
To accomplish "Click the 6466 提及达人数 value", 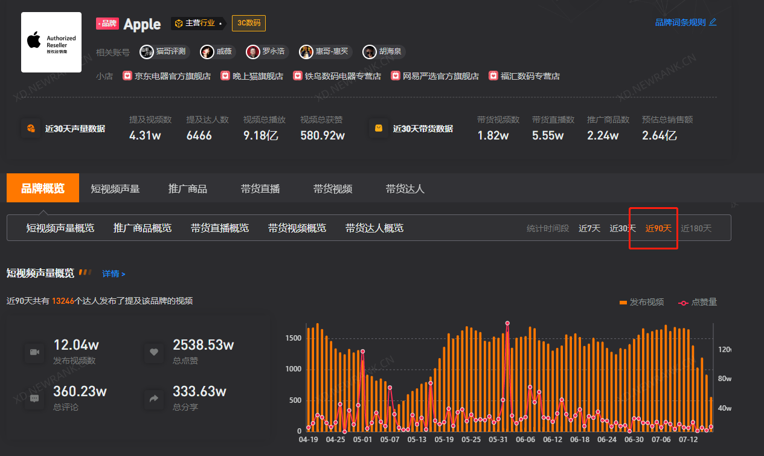I will 199,135.
